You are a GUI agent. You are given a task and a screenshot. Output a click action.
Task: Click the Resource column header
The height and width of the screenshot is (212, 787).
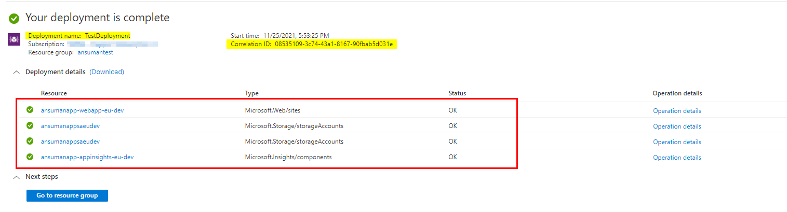pos(54,93)
